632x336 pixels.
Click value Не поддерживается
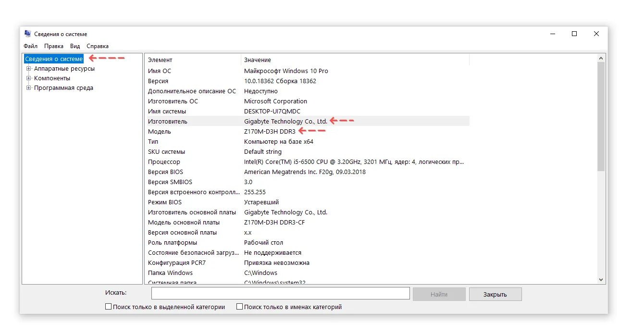click(273, 253)
